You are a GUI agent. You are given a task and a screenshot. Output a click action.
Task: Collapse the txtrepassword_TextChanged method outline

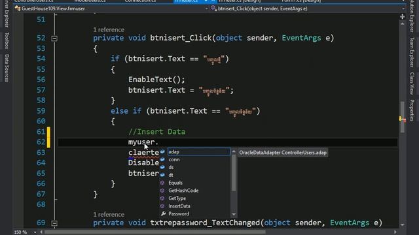(54, 223)
